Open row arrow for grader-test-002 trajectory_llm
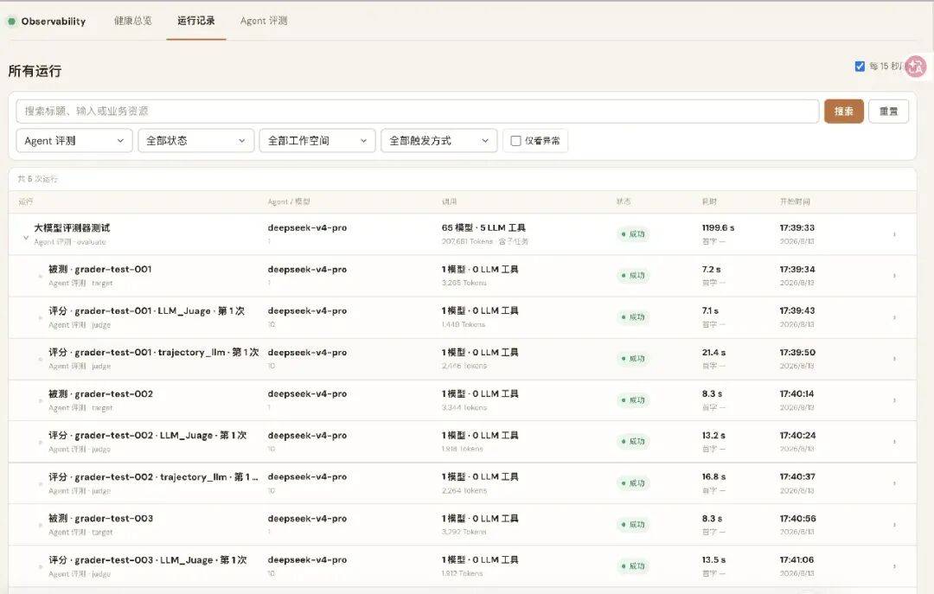The height and width of the screenshot is (594, 934). (894, 483)
